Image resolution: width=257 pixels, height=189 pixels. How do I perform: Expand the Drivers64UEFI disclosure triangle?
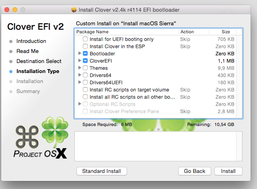tap(80, 82)
